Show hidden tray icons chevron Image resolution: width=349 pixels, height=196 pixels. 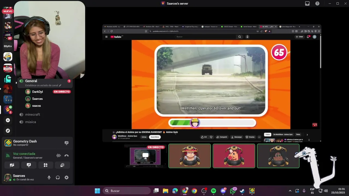[x=290, y=191]
